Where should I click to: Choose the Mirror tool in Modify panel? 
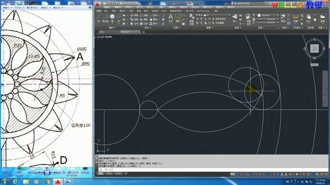click(143, 20)
